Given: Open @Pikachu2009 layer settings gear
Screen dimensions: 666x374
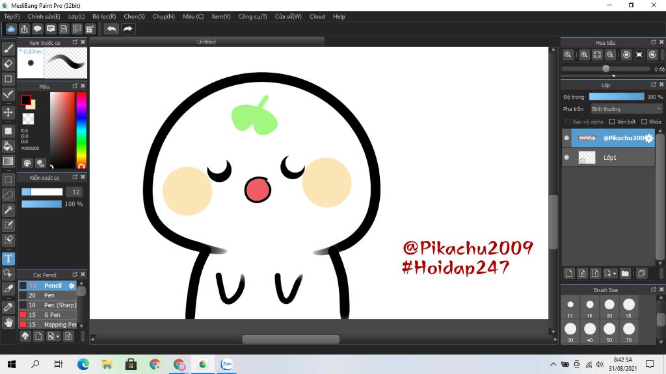Looking at the screenshot, I should [648, 138].
